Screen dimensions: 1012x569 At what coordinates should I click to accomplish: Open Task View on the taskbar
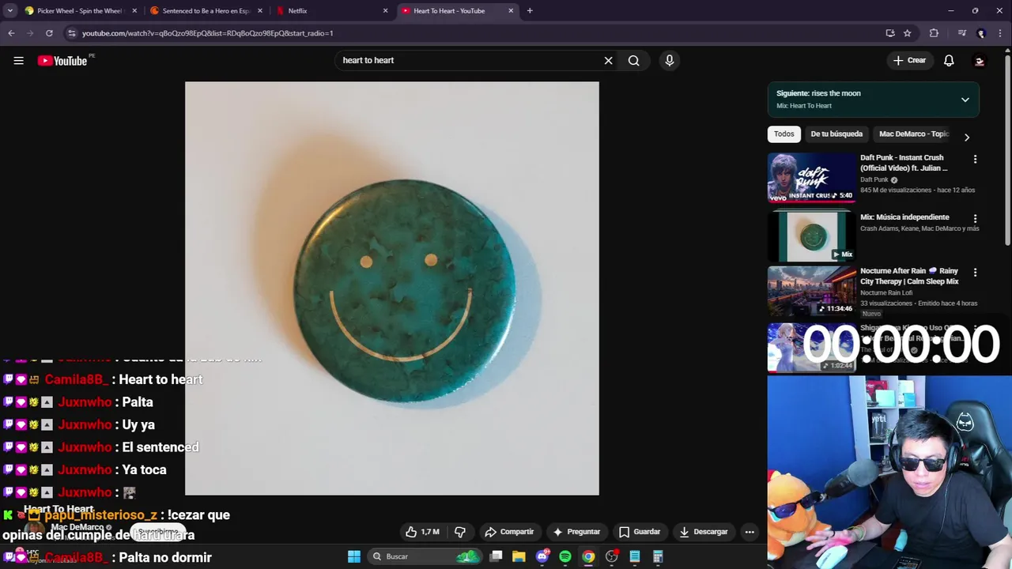pos(496,556)
